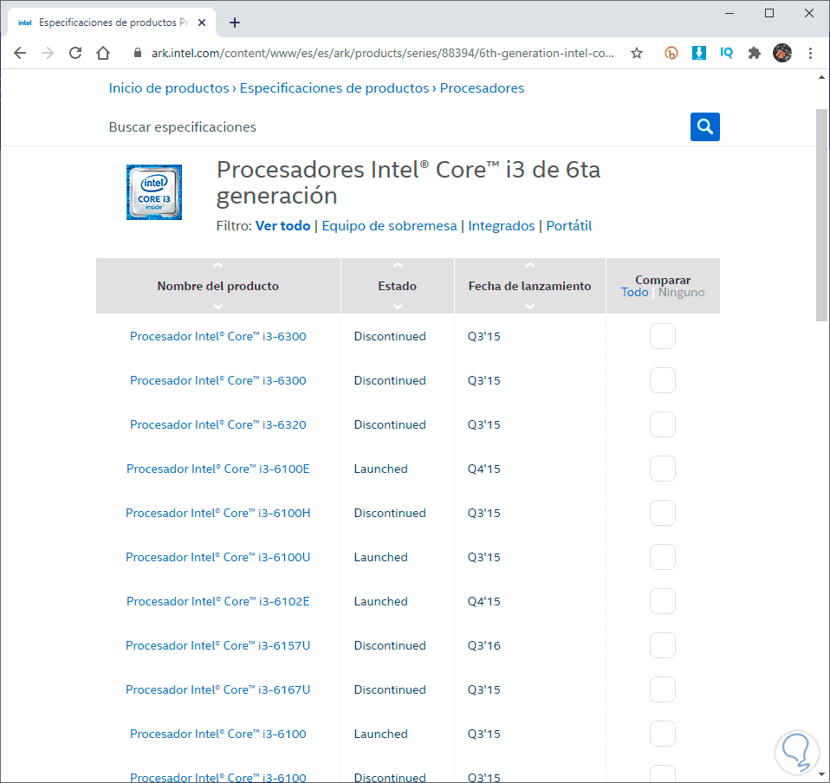Check compare box for i3-6100E
This screenshot has height=783, width=830.
662,469
